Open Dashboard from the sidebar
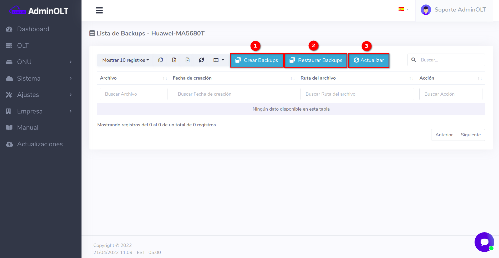 tap(33, 29)
